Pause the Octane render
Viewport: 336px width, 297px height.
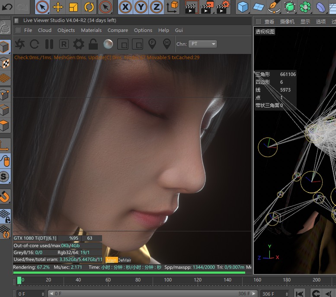click(x=49, y=44)
